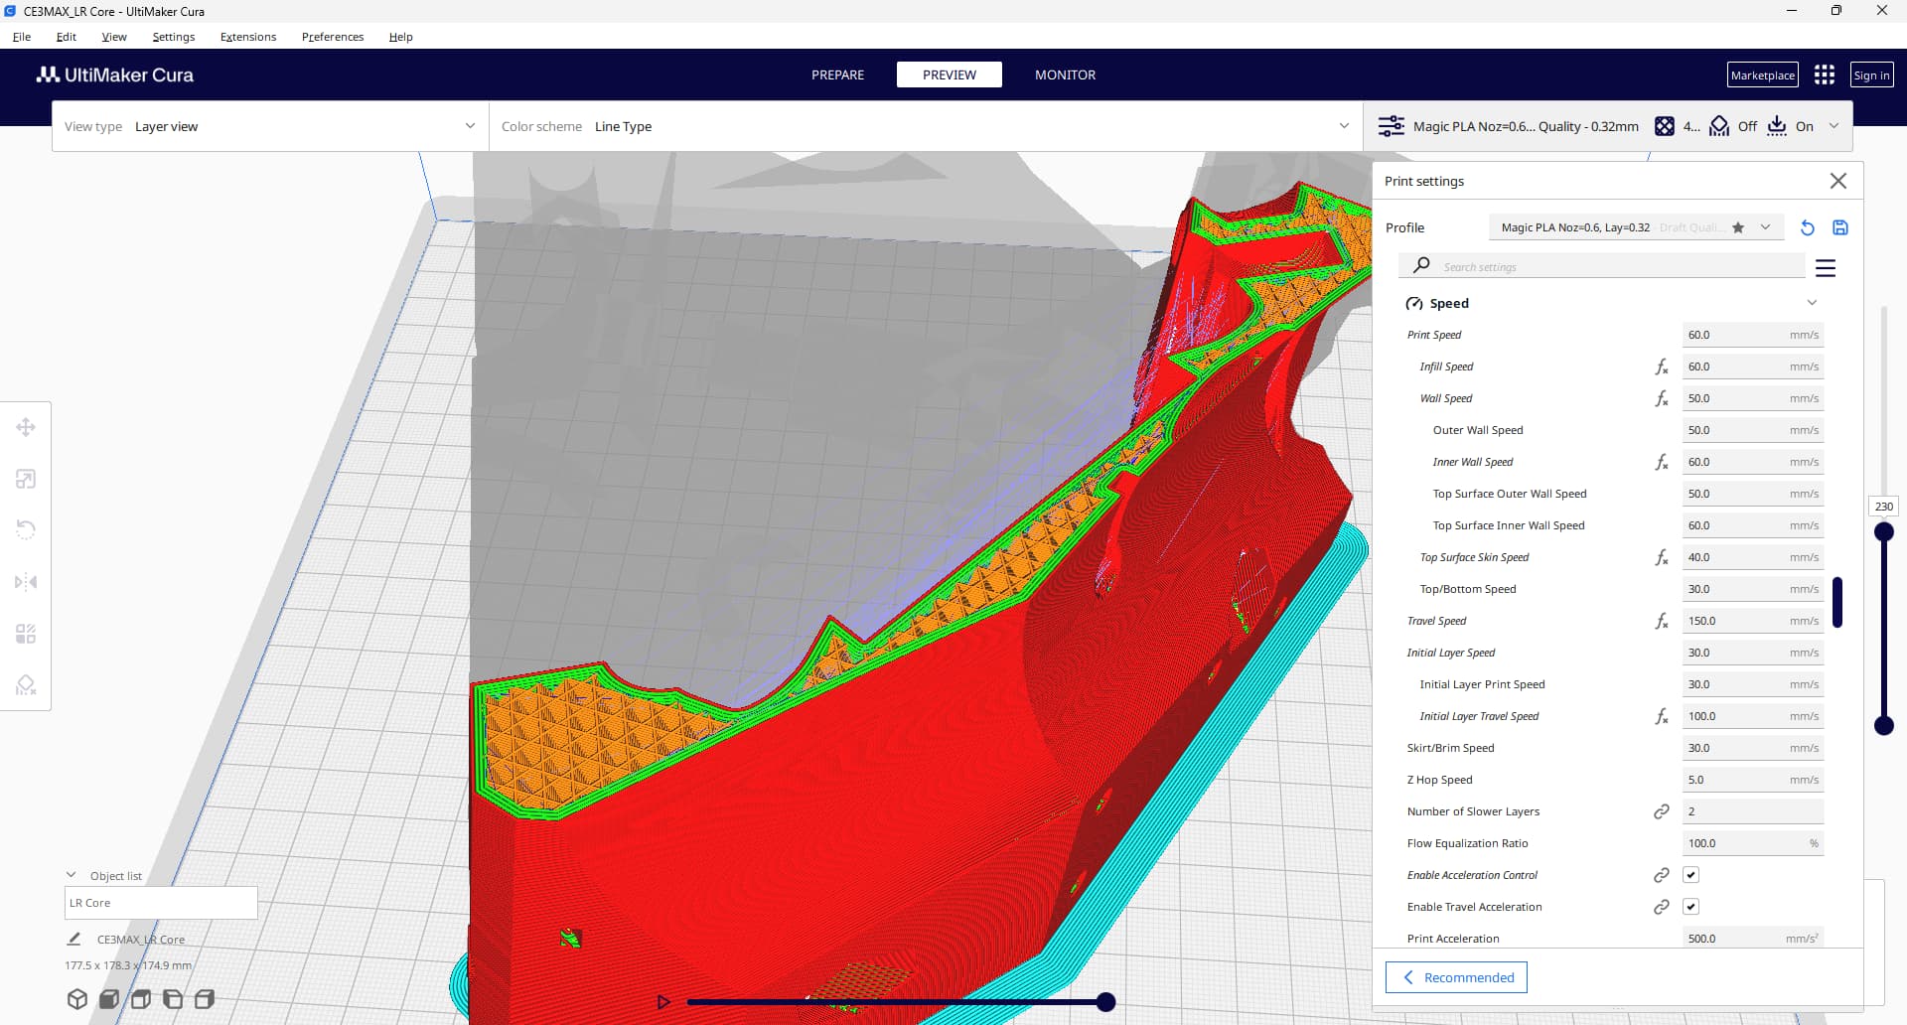
Task: Click the Recommended button
Action: pos(1456,977)
